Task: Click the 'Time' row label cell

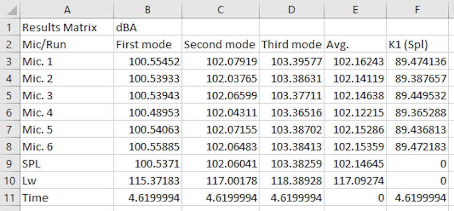Action: pos(67,198)
